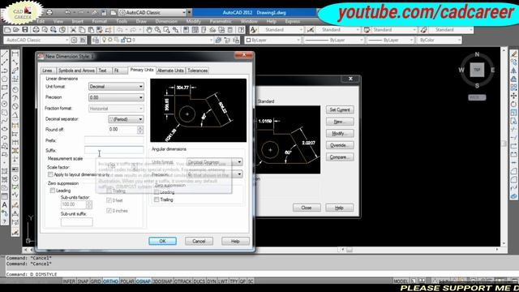Toggle ORTHO mode in status bar
The height and width of the screenshot is (292, 519).
coord(110,281)
